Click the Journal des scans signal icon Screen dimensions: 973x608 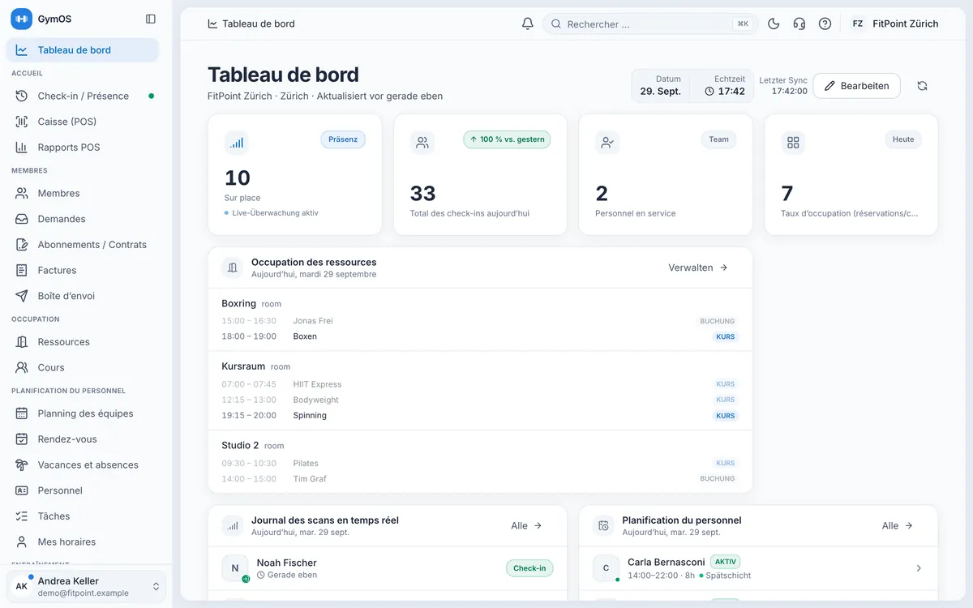click(x=233, y=526)
